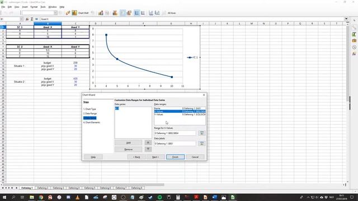Open the Tools menu

pyautogui.click(x=43, y=7)
